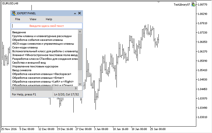
Task: Click the vertical scrollbar thumb
Action: point(80,52)
